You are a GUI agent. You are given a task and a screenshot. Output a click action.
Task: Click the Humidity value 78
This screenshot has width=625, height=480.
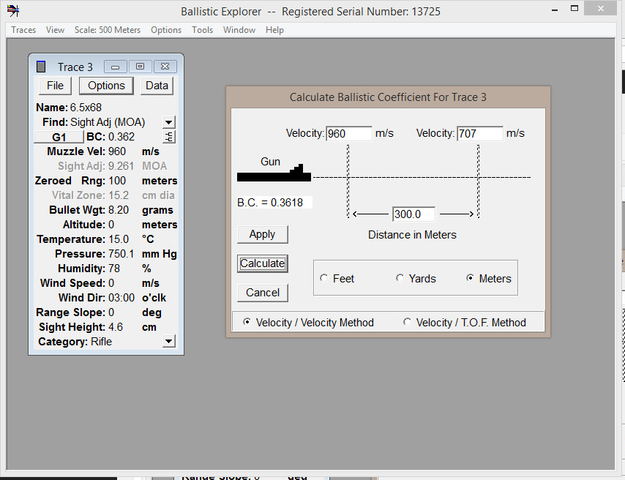(x=114, y=269)
